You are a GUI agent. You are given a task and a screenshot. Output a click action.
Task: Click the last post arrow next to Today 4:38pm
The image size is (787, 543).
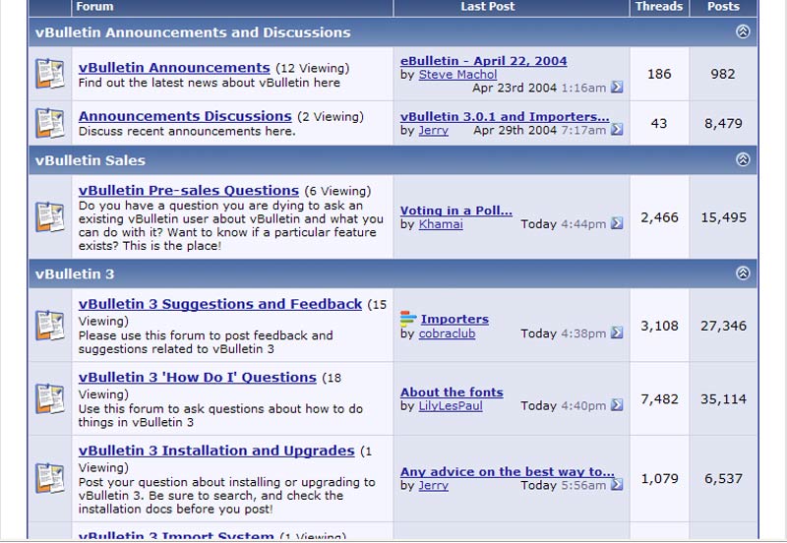pyautogui.click(x=617, y=333)
